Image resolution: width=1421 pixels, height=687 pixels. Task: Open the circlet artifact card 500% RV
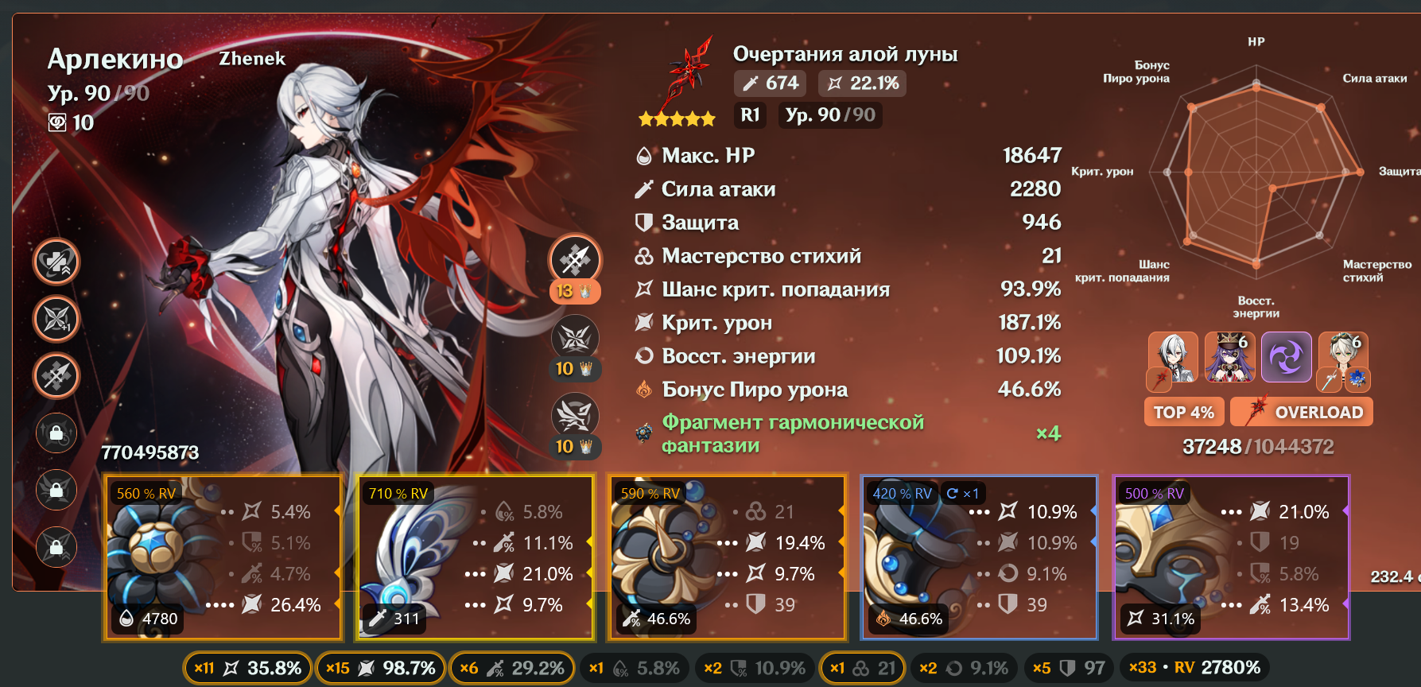(x=1231, y=557)
